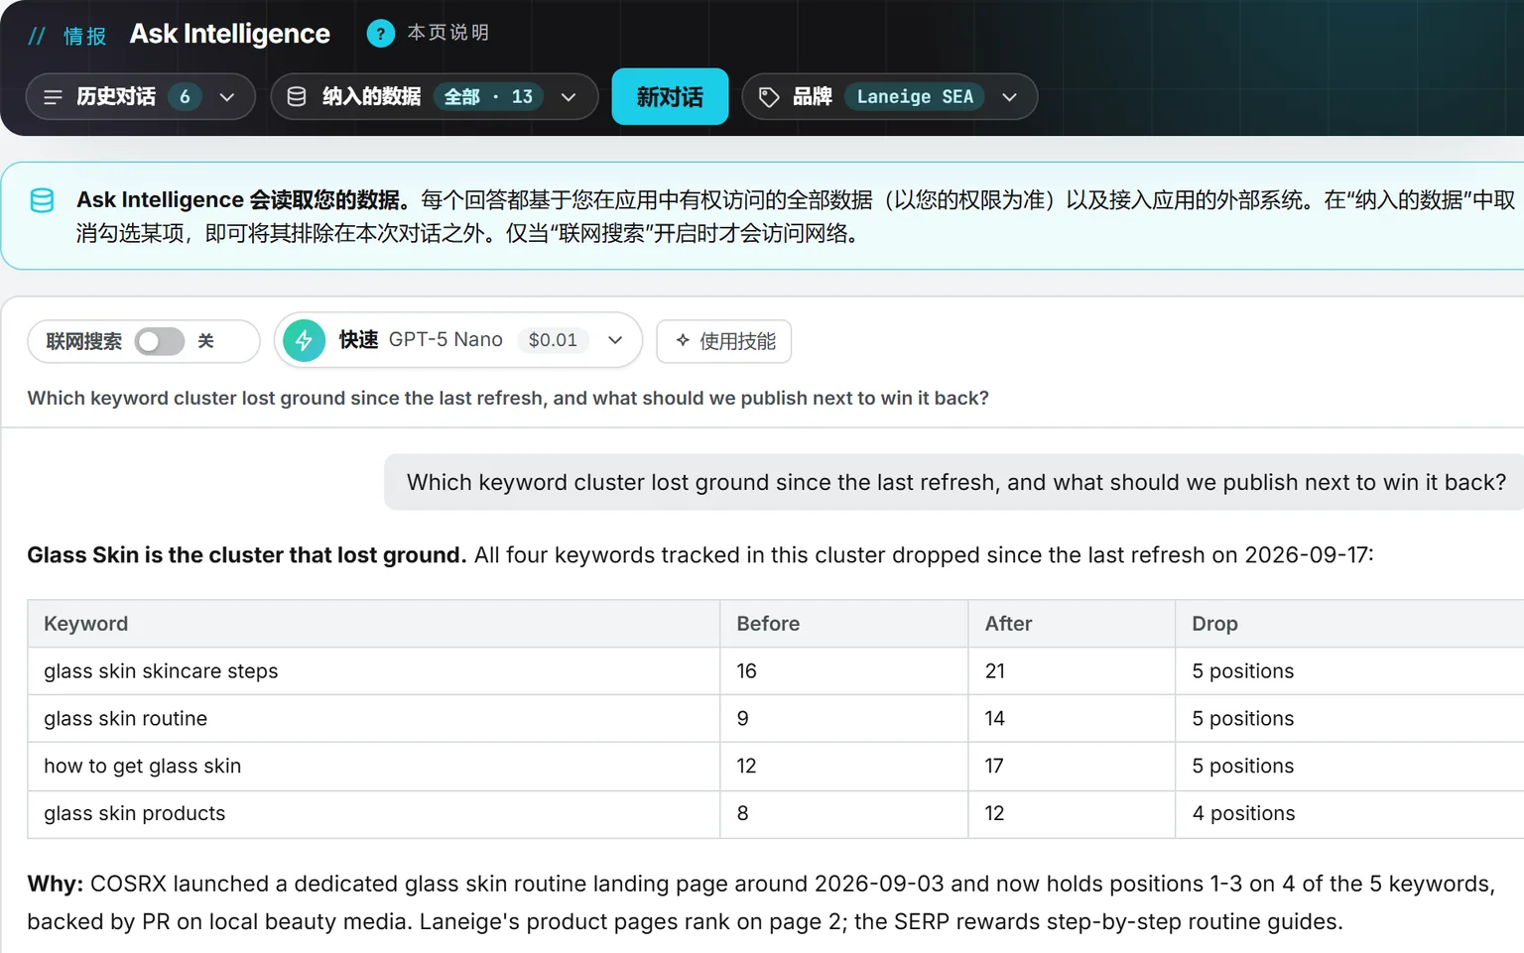Click the After column header

click(1073, 624)
